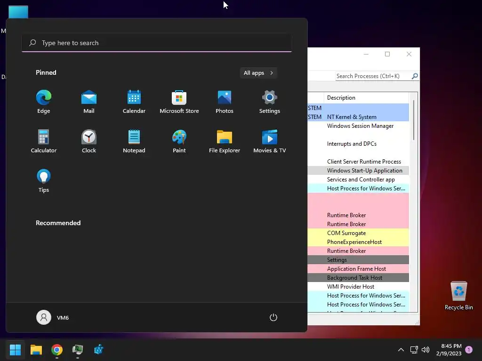The width and height of the screenshot is (482, 361).
Task: Open Microsoft Store
Action: (179, 102)
